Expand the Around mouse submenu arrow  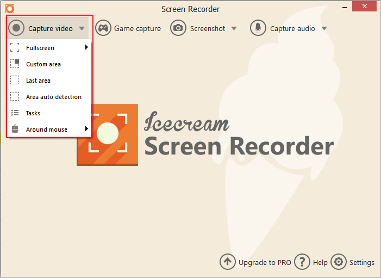pyautogui.click(x=86, y=129)
